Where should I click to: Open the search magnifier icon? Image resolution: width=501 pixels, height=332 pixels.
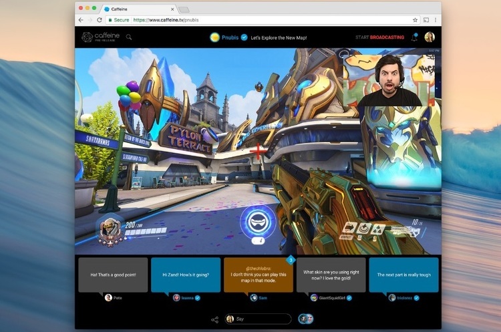(x=129, y=37)
